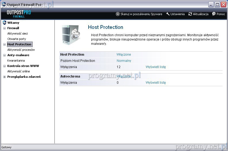Toggle Host Protection Włączone status

click(x=124, y=54)
